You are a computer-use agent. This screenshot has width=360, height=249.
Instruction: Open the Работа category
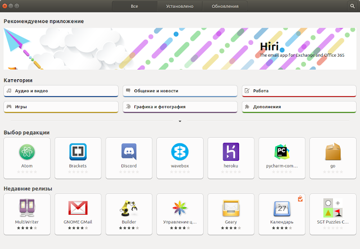pyautogui.click(x=299, y=91)
